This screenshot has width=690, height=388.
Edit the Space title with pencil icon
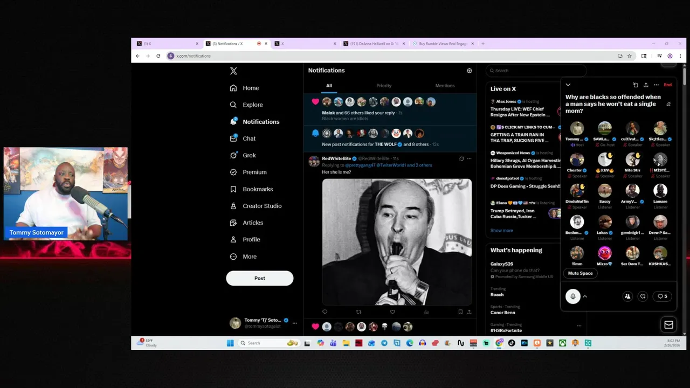coord(668,104)
